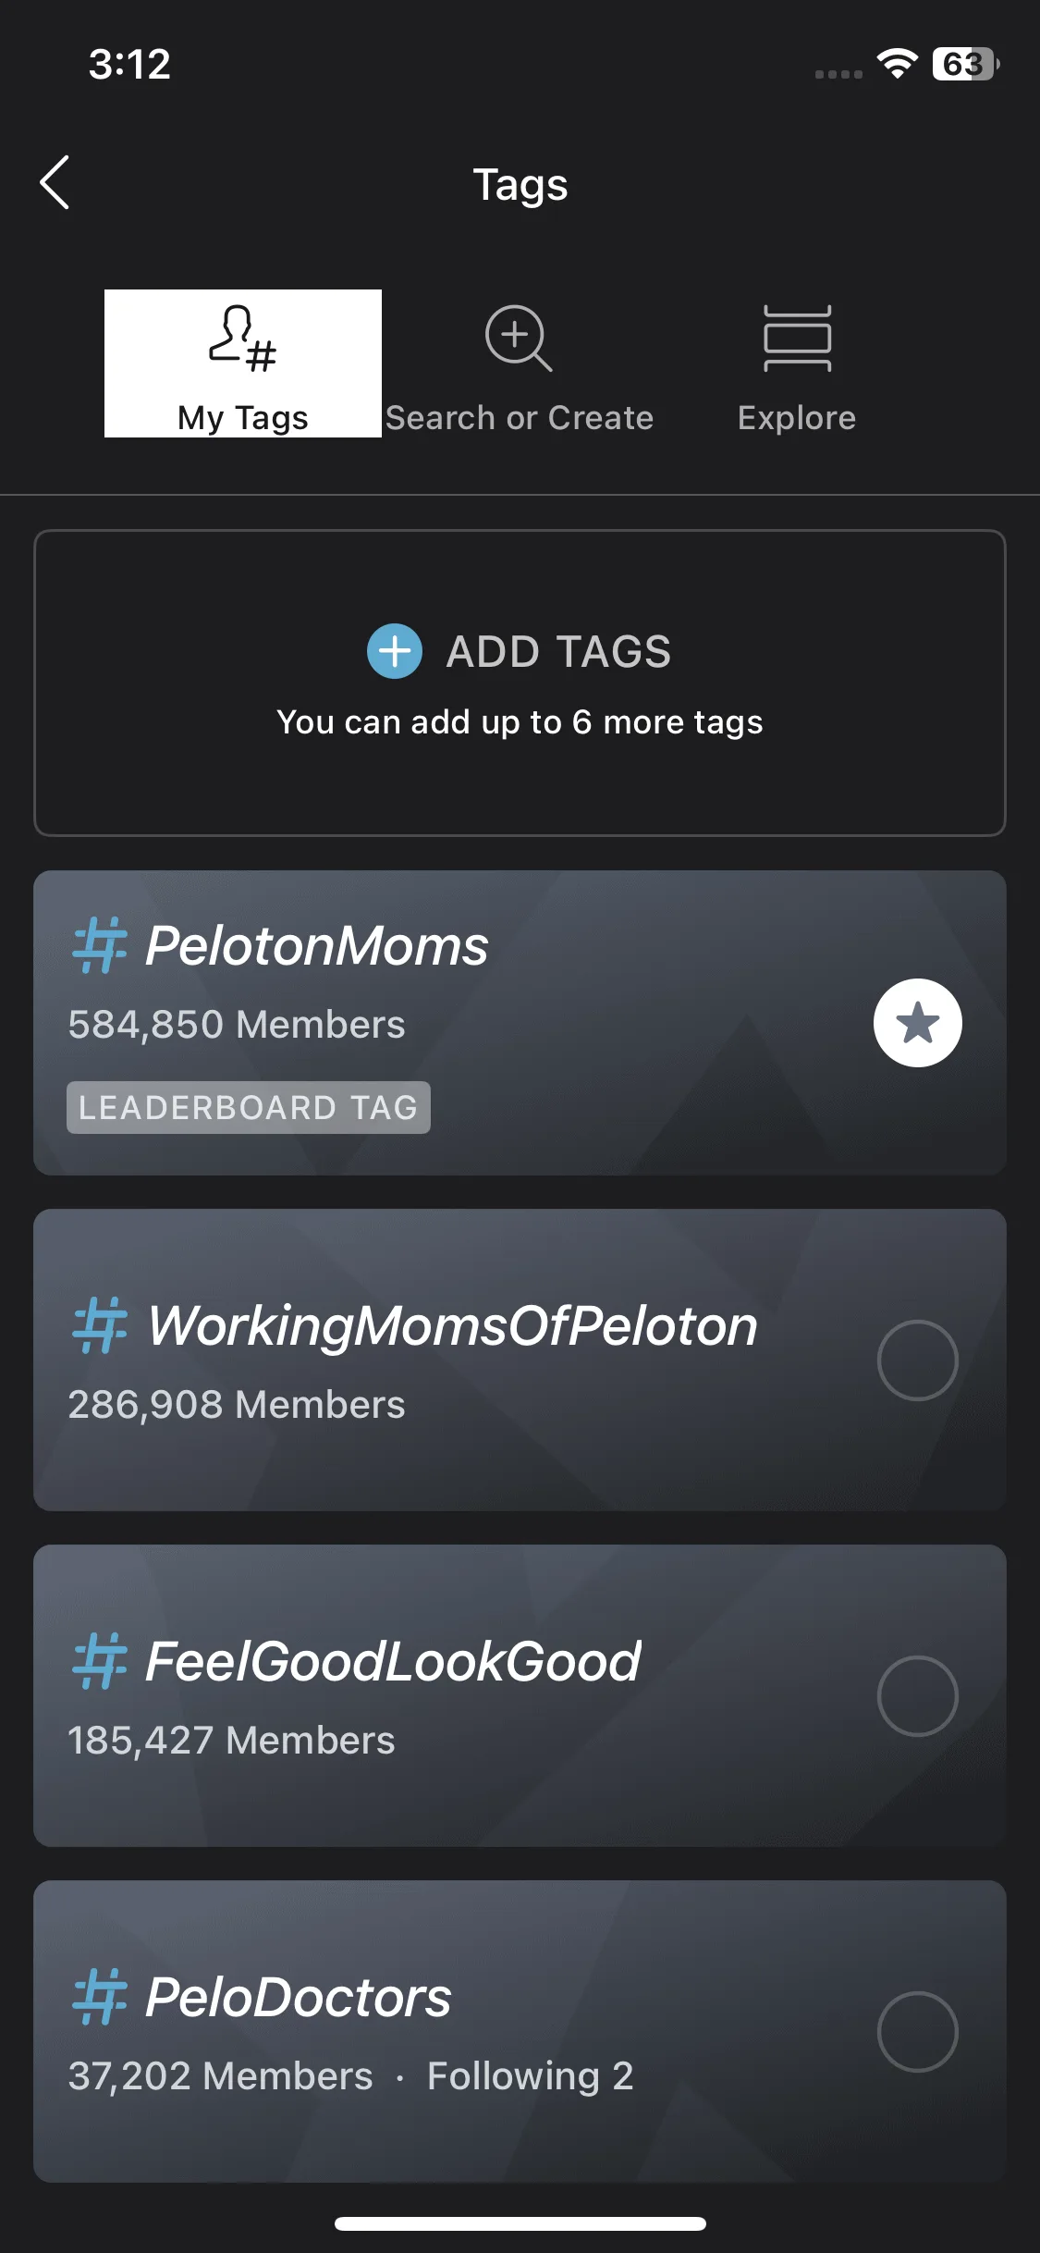Tap the blue plus Add Tags icon
This screenshot has width=1040, height=2253.
395,651
